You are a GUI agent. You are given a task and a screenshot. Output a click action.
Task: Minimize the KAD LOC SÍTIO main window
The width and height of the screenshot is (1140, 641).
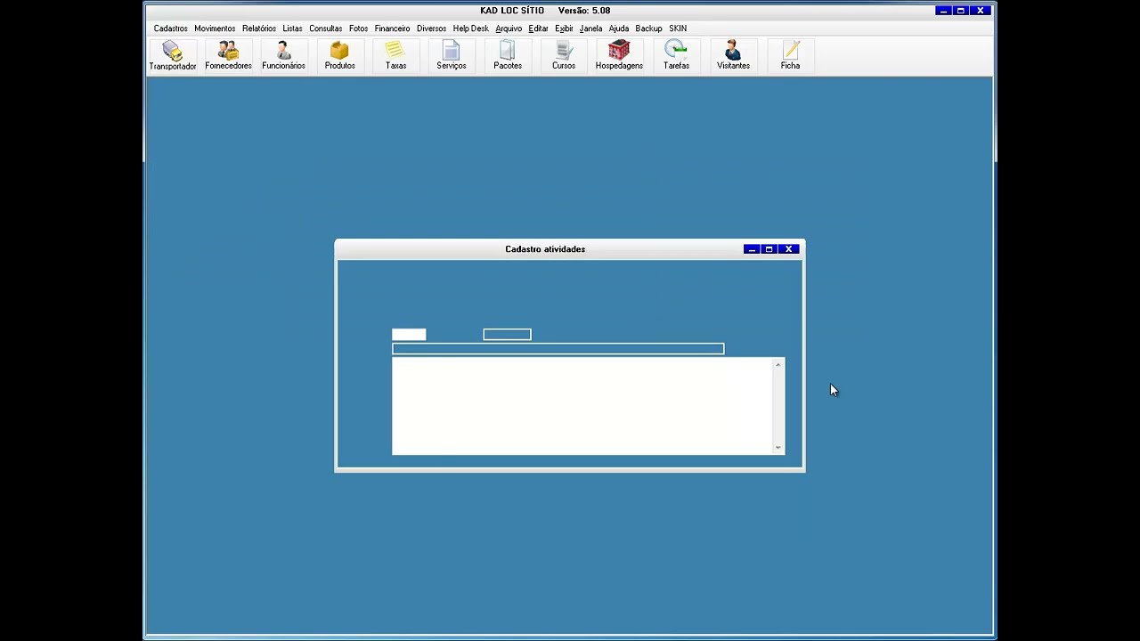point(943,11)
